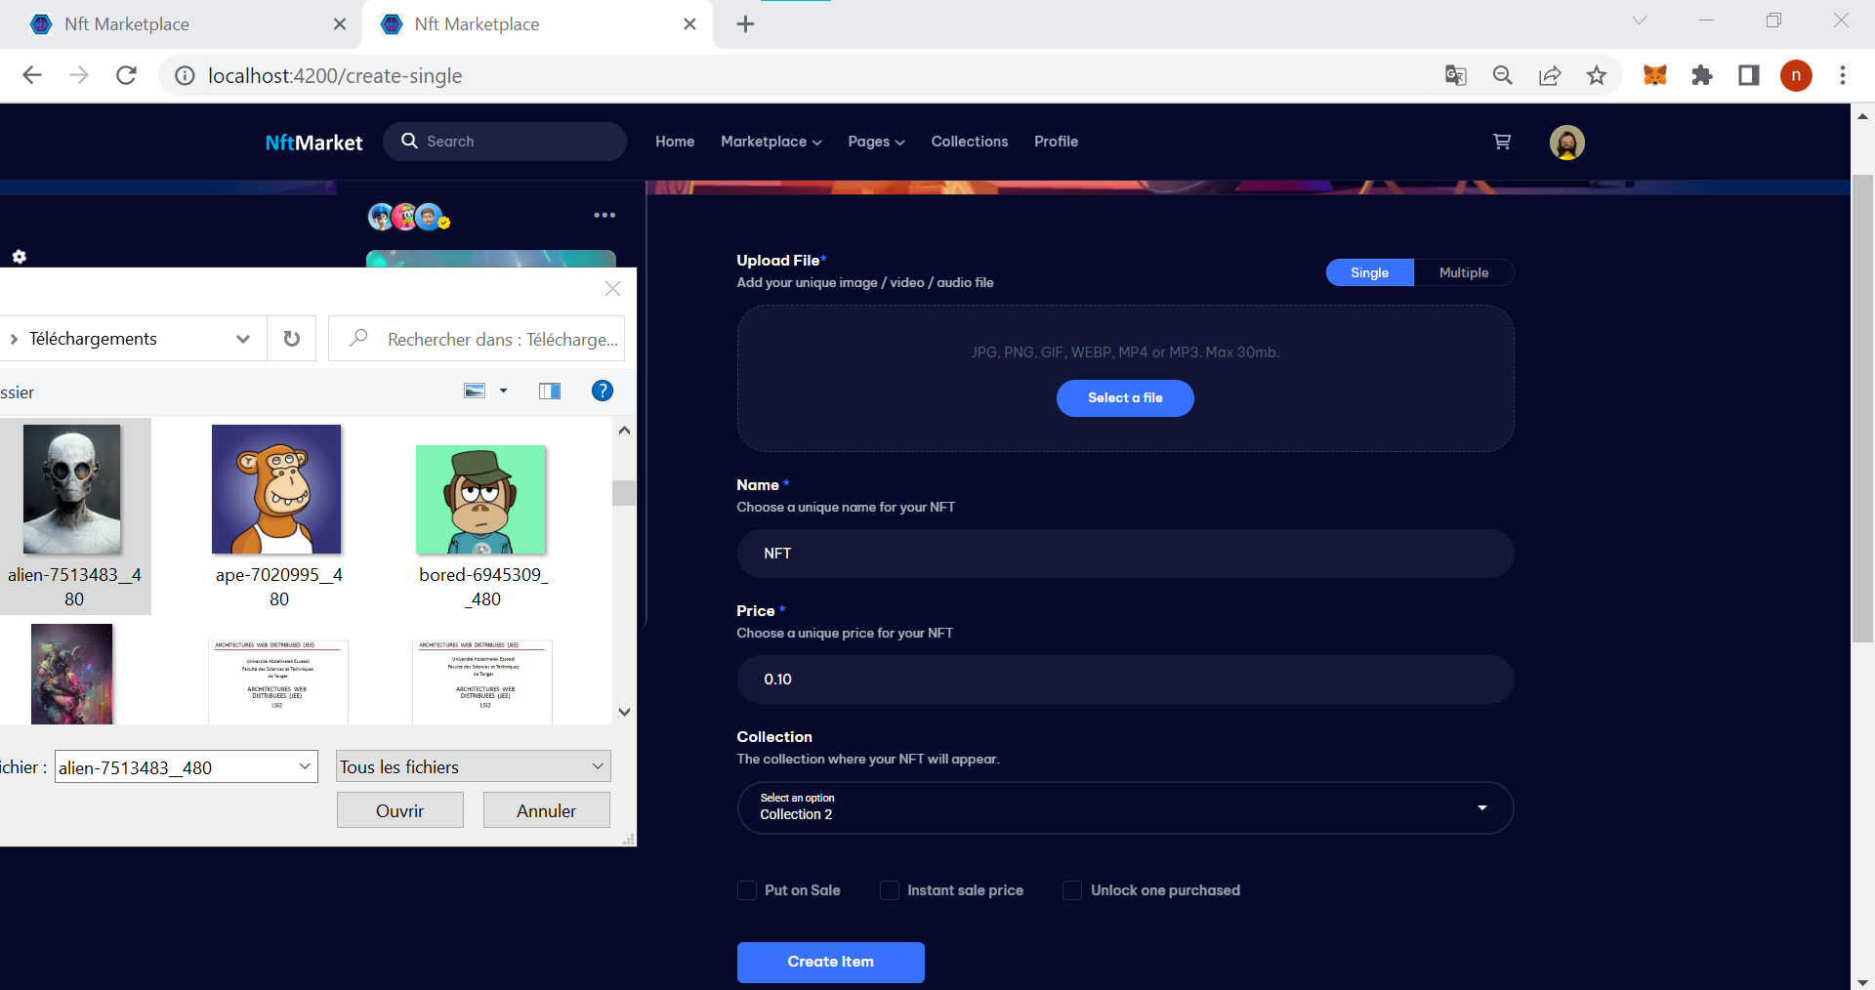Click the profile avatar in the top navbar
The height and width of the screenshot is (990, 1875).
point(1566,142)
